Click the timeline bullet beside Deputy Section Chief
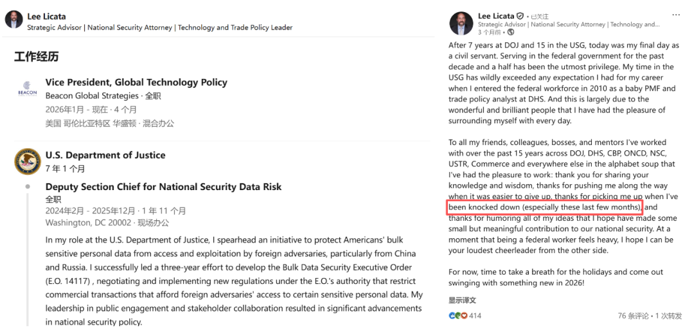The height and width of the screenshot is (332, 694). (28, 187)
